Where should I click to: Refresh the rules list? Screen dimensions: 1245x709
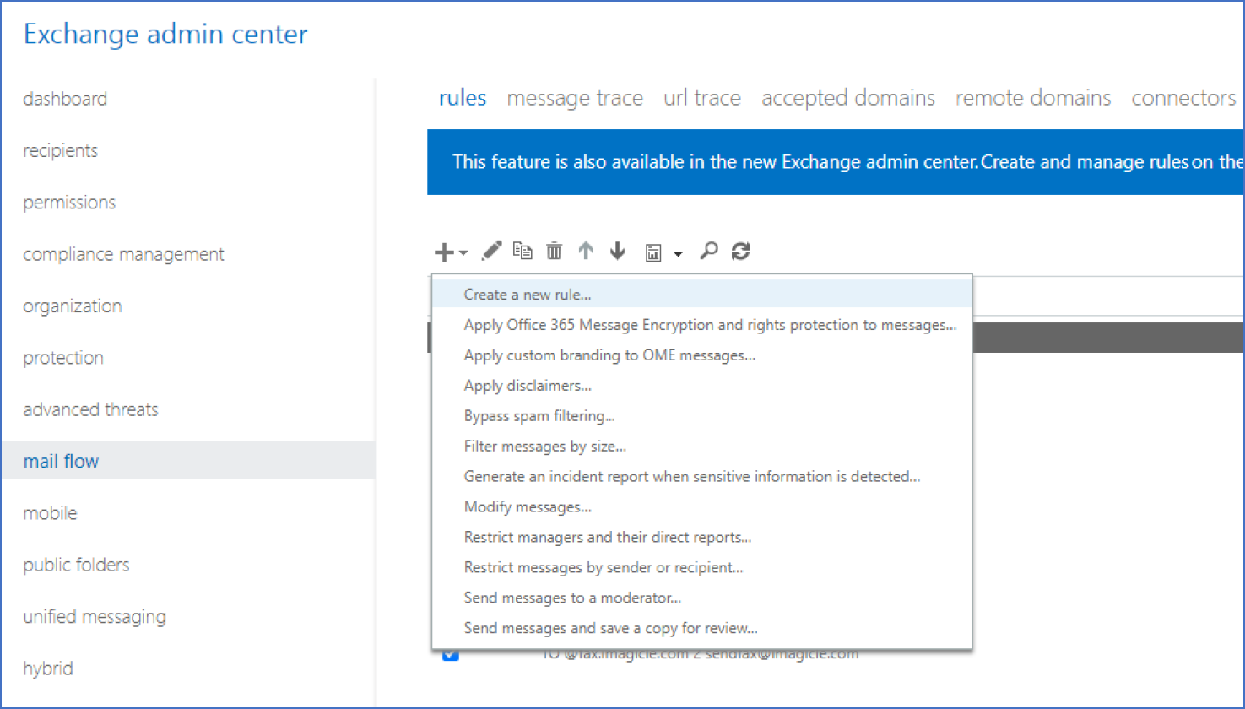pyautogui.click(x=741, y=251)
